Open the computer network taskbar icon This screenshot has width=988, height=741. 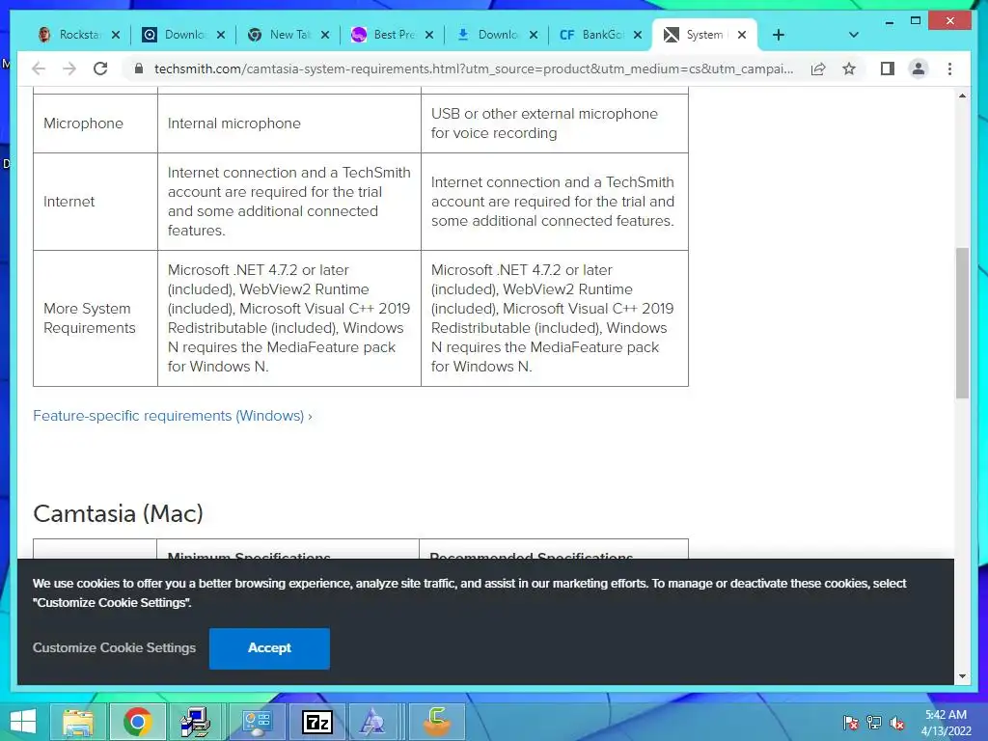coord(196,722)
